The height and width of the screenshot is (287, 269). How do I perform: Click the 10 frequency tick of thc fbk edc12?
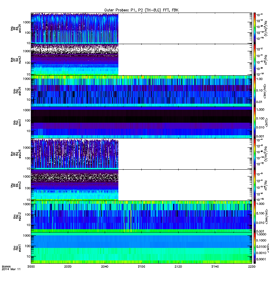tap(28, 225)
